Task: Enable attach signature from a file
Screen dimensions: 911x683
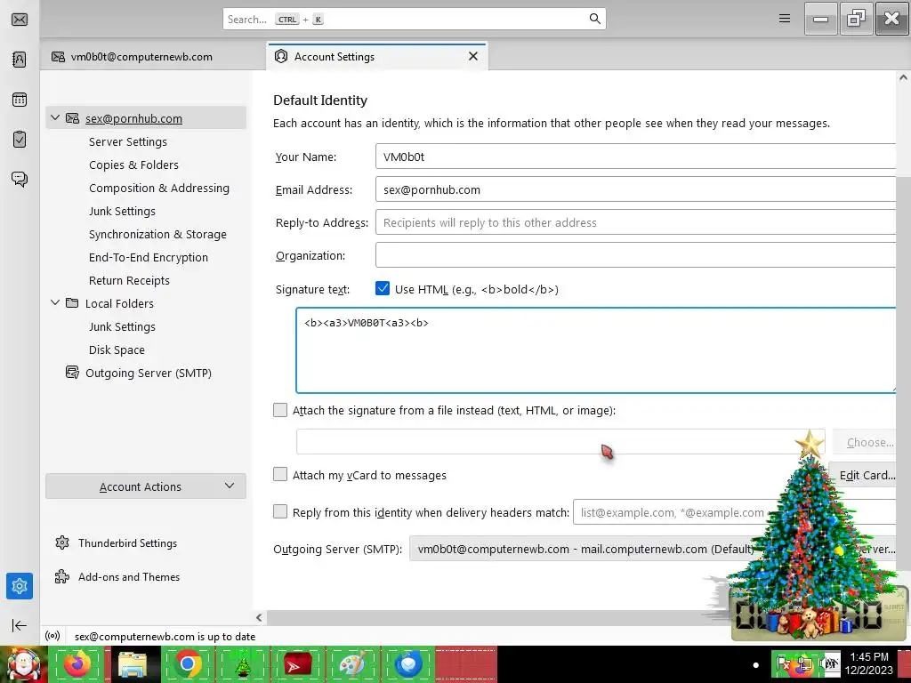Action: [280, 410]
